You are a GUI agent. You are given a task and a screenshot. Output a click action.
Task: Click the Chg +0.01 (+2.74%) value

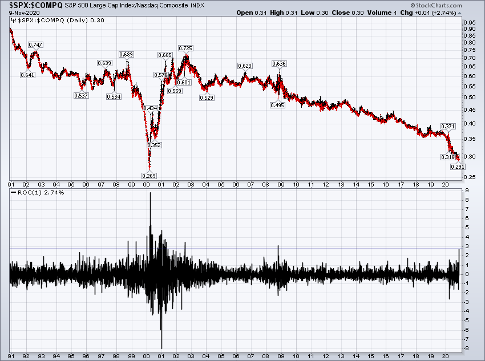tap(428, 13)
